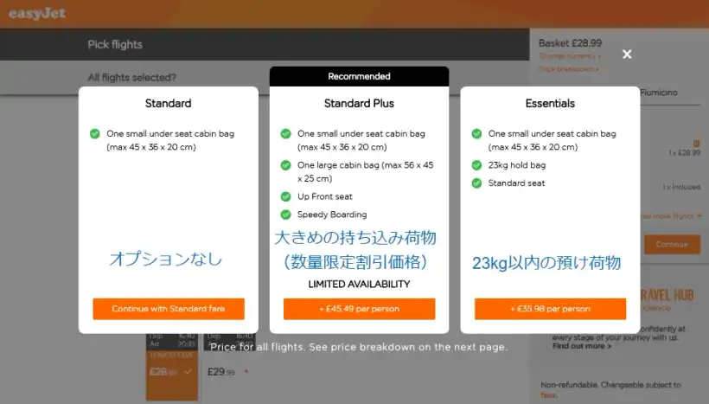This screenshot has height=404, width=709.
Task: Click Standard Plus large cabin bag checkmark
Action: (x=285, y=164)
